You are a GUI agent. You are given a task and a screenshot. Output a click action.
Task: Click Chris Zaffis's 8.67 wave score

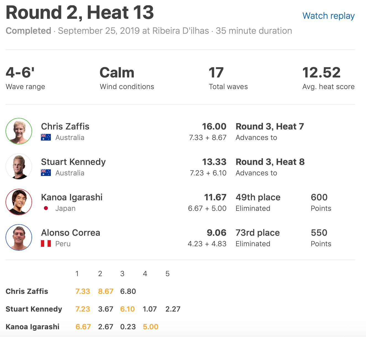point(106,291)
